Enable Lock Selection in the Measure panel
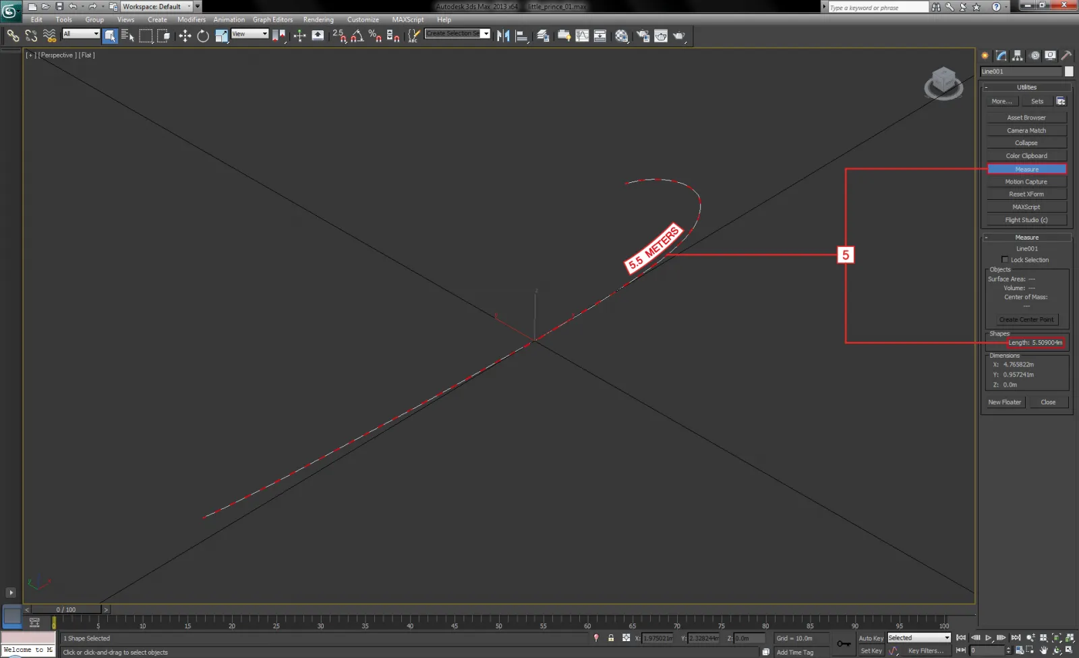Screen dimensions: 1079x658 click(x=1005, y=260)
